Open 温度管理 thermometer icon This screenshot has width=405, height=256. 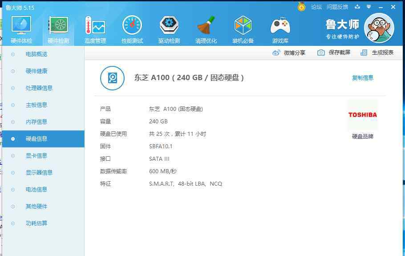pyautogui.click(x=95, y=25)
